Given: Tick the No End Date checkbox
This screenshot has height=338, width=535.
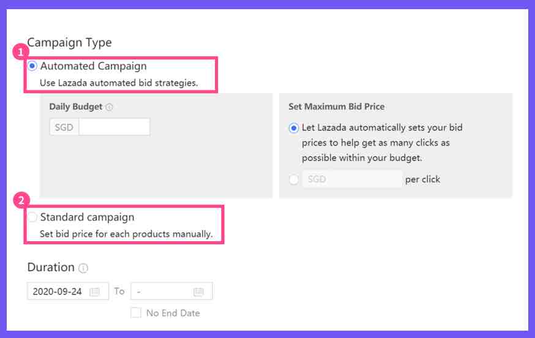Looking at the screenshot, I should point(136,312).
